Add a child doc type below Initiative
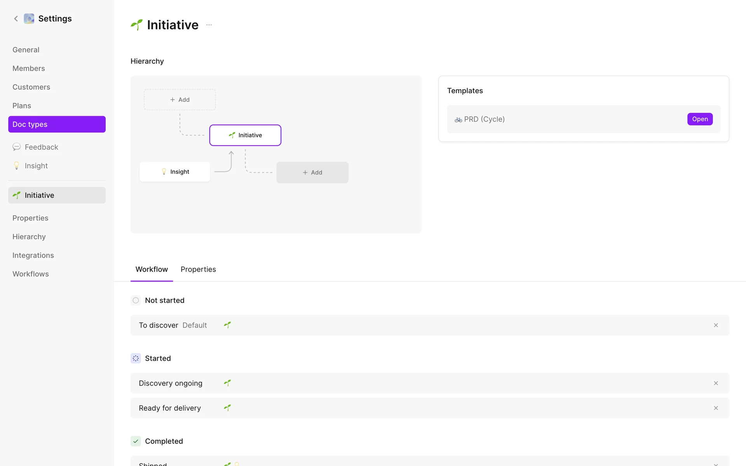 (312, 172)
